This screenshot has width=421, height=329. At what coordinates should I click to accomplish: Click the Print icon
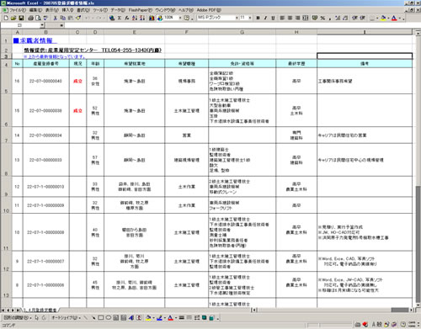click(30, 18)
